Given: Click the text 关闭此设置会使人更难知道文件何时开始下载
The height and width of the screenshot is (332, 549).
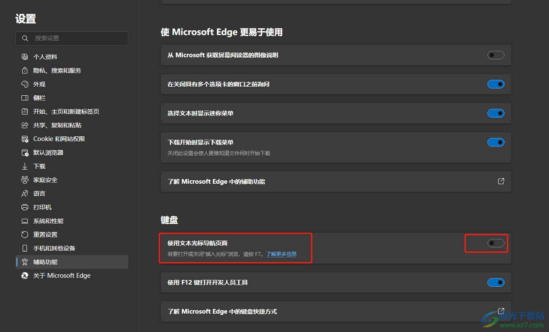Looking at the screenshot, I should click(219, 153).
